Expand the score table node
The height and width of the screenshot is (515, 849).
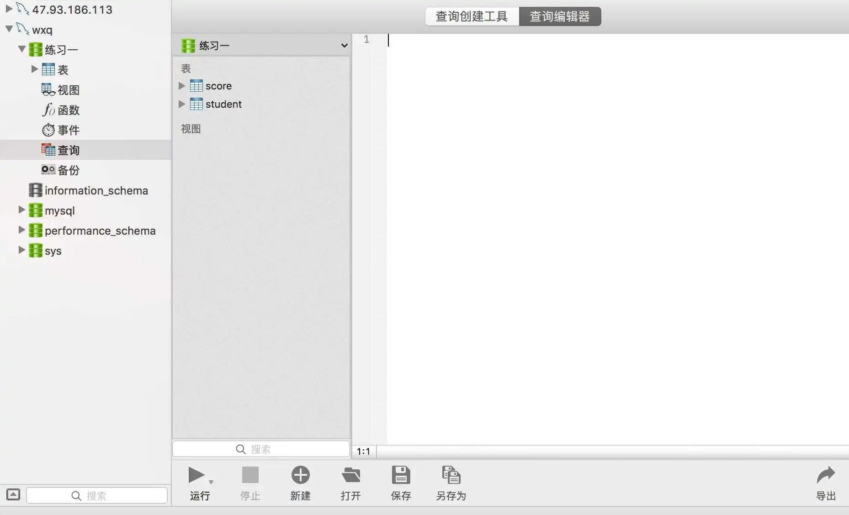(x=182, y=86)
